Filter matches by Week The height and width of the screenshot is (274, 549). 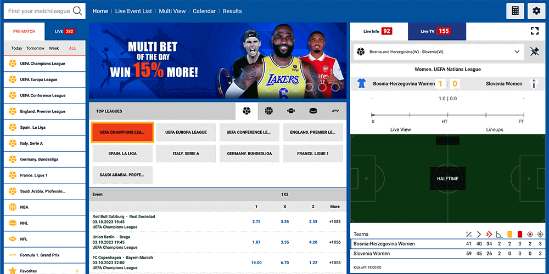pyautogui.click(x=54, y=48)
